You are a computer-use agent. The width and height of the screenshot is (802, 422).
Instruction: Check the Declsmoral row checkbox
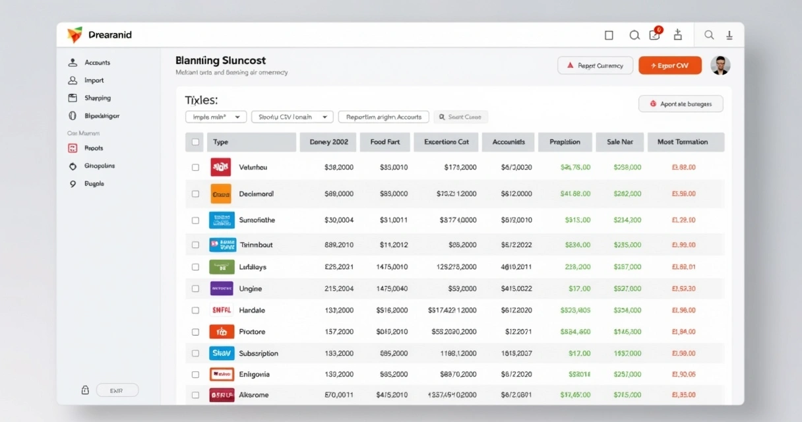(x=195, y=194)
